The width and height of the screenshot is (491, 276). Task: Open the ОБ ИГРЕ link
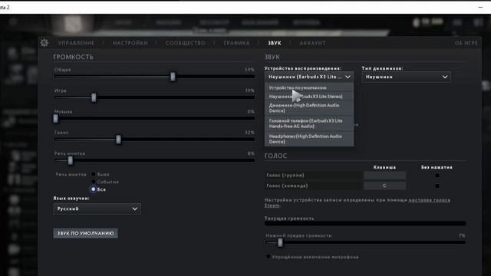click(x=466, y=43)
